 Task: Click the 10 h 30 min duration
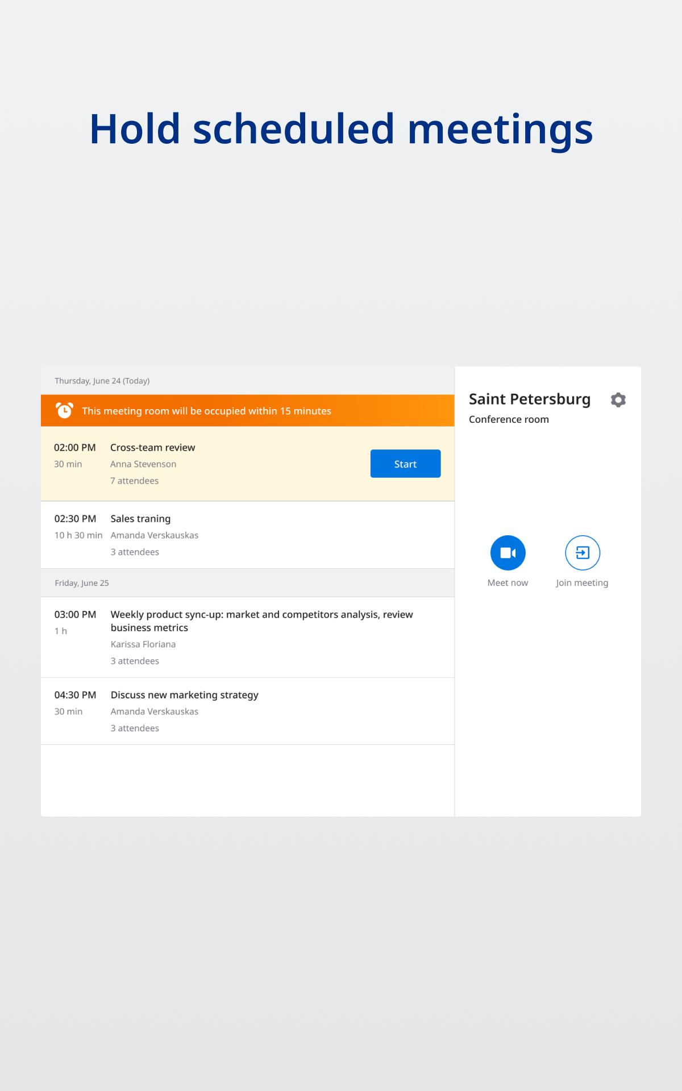[x=78, y=535]
